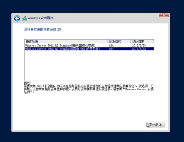The height and width of the screenshot is (142, 184).
Task: Click the 体系结构 column header
Action: [x=119, y=41]
